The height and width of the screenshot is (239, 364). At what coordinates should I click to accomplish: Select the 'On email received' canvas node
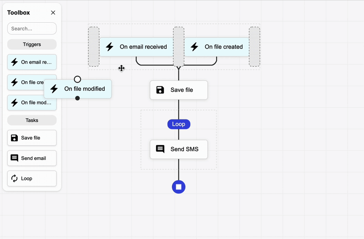136,47
